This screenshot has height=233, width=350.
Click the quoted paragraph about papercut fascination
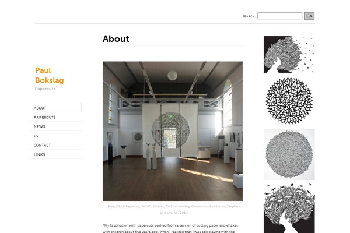pyautogui.click(x=170, y=228)
